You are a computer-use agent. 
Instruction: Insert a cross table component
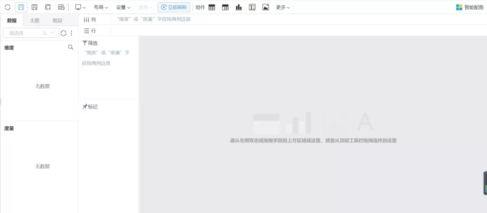click(225, 8)
